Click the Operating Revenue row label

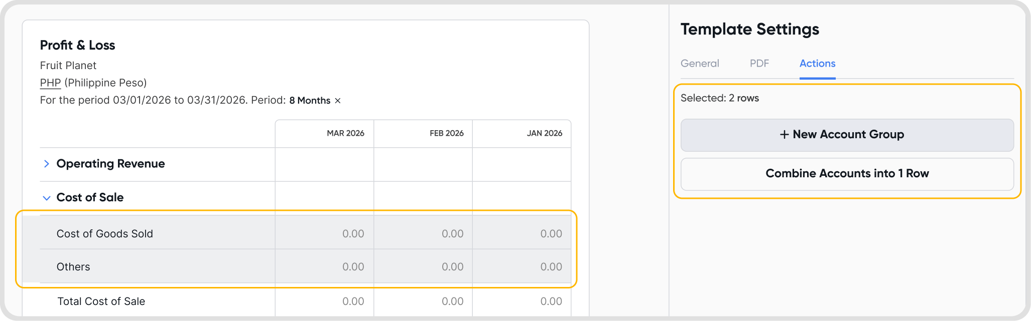click(110, 164)
